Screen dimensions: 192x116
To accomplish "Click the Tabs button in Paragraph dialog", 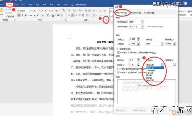I will [x=121, y=110].
